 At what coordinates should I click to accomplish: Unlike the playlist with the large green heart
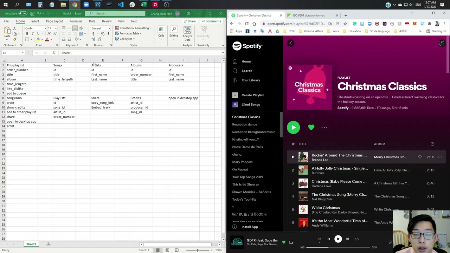(x=311, y=128)
